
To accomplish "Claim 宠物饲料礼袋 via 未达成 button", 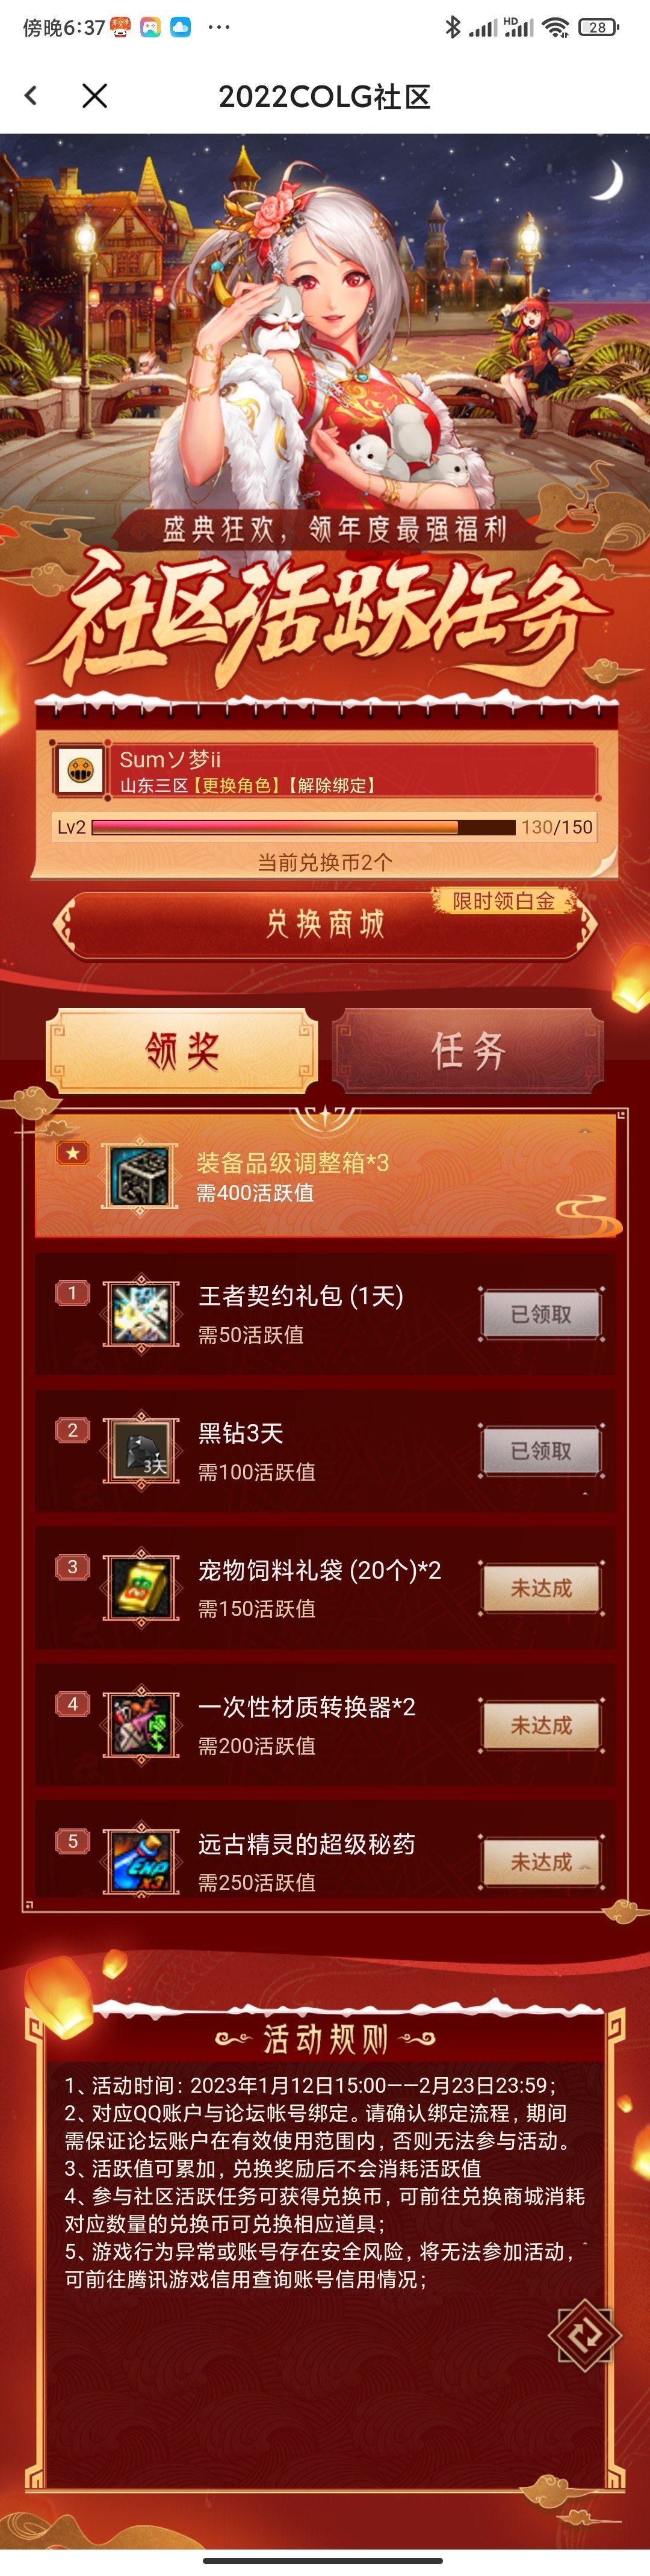I will 541,1588.
